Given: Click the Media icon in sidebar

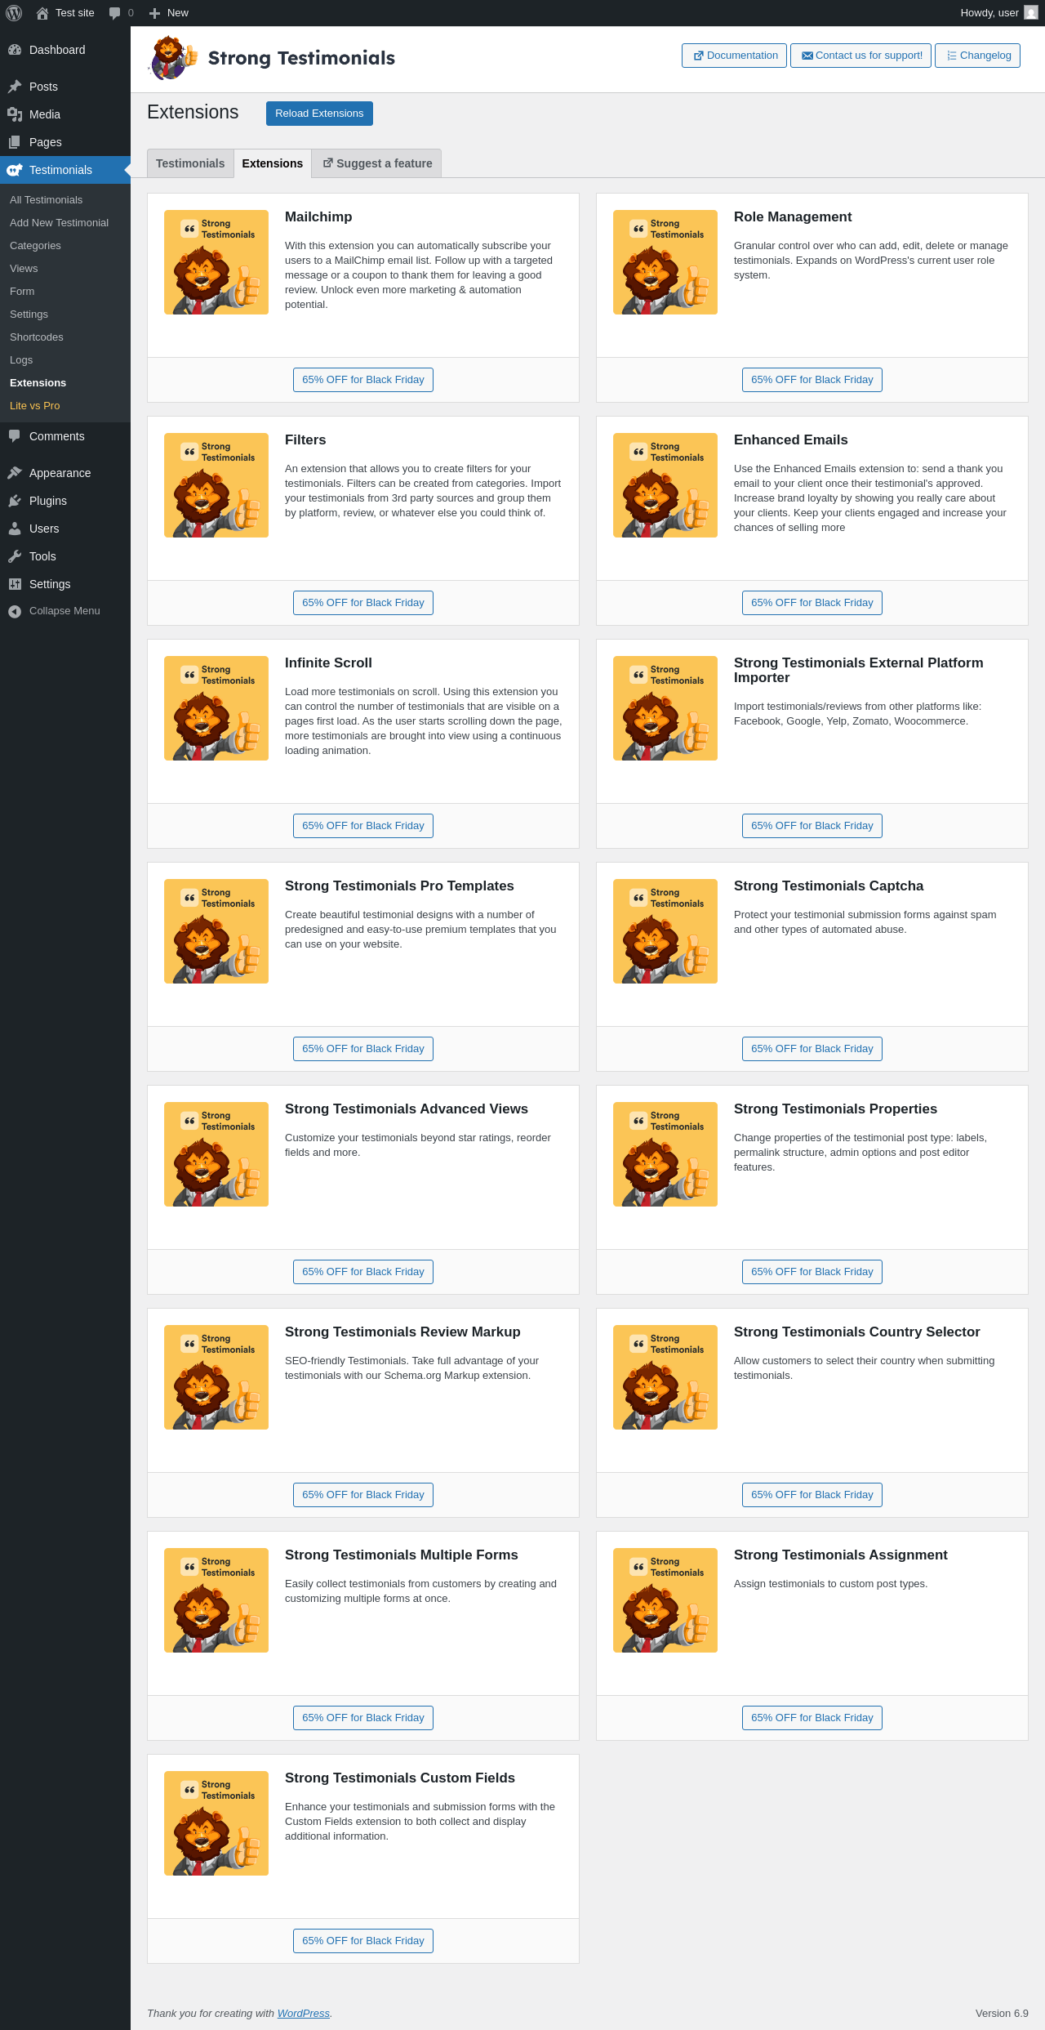Looking at the screenshot, I should (15, 114).
